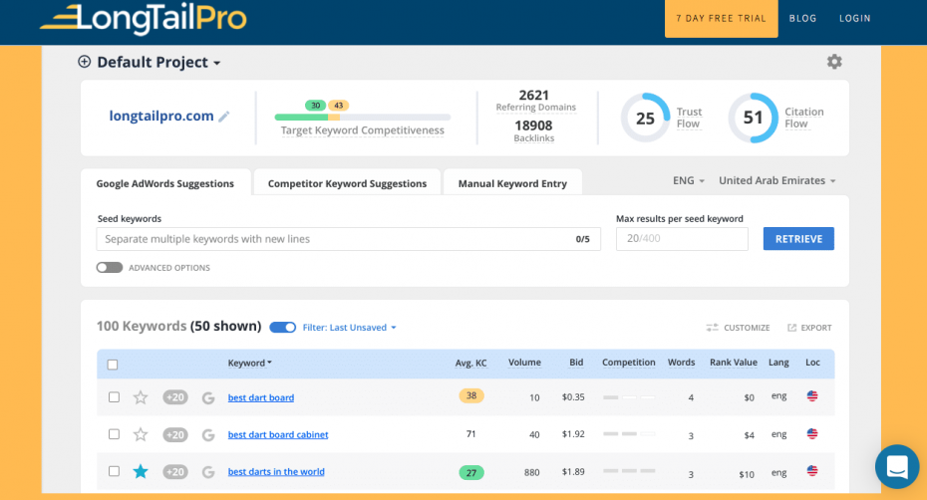Expand the United Arab Emirates country dropdown
The width and height of the screenshot is (927, 500).
pyautogui.click(x=776, y=181)
